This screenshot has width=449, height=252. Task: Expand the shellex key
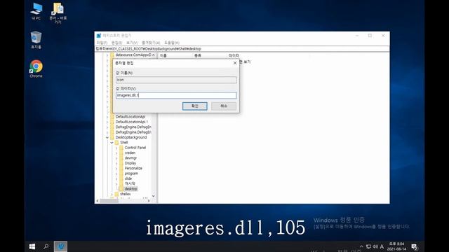pos(112,194)
